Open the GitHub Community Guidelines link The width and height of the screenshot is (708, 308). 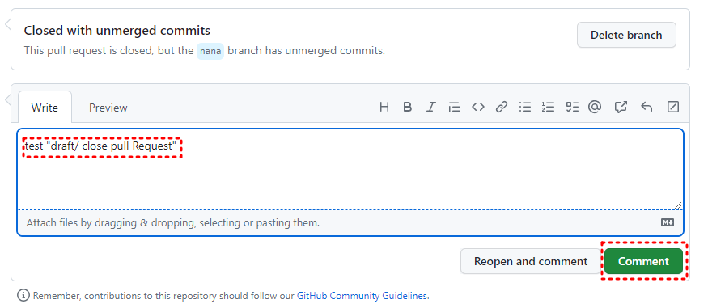pos(362,296)
